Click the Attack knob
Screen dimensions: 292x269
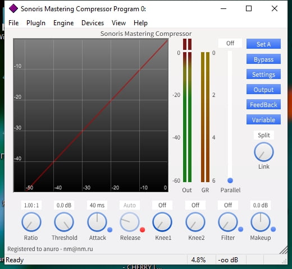point(97,222)
